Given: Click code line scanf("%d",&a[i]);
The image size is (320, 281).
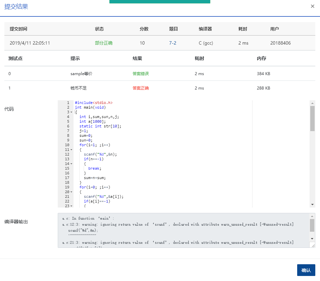Looking at the screenshot, I should click(x=104, y=196).
